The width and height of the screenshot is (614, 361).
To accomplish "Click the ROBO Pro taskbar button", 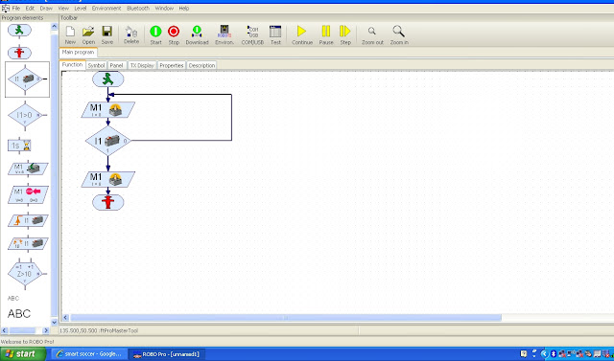I will 167,354.
